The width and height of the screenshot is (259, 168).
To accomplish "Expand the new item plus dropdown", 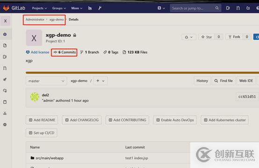I will pos(161,8).
